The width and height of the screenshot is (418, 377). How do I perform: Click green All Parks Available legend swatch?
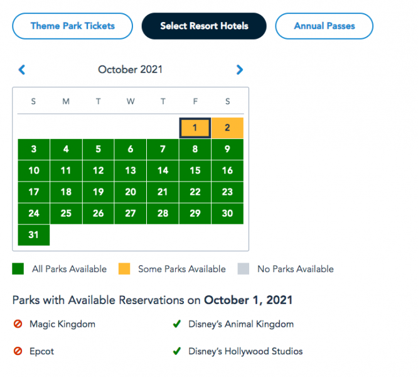click(18, 269)
